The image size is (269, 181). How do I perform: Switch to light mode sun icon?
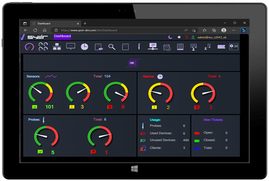point(179,37)
